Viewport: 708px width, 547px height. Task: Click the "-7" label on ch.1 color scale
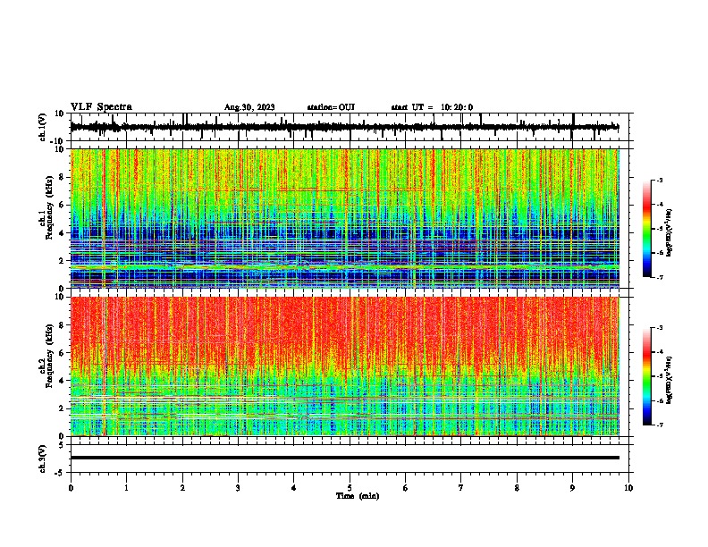pos(660,277)
